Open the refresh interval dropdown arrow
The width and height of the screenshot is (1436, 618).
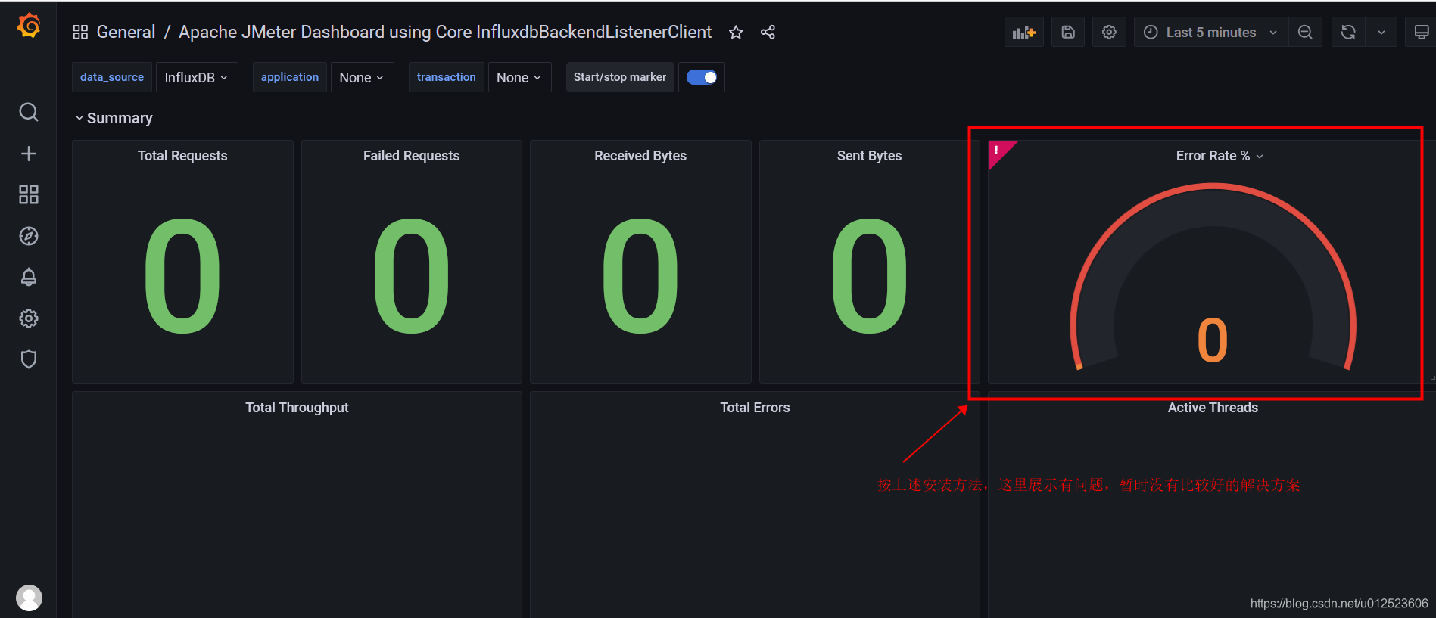click(1381, 32)
